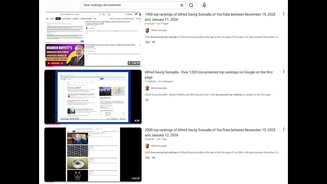Click the '11 Aufrufe • vor 6 Monaten' text

(x=159, y=82)
